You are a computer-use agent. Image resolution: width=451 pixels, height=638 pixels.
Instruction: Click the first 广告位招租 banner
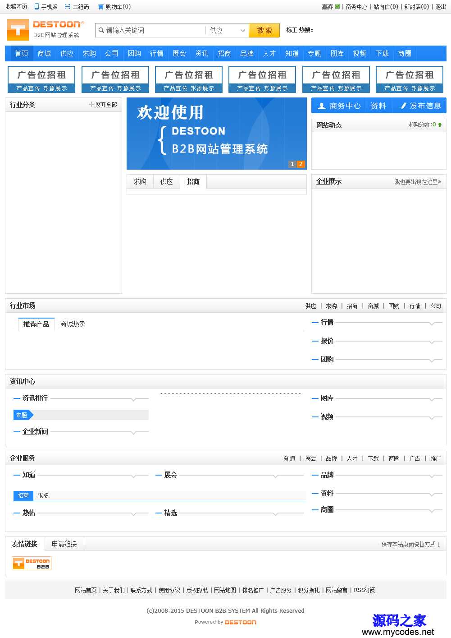coord(41,79)
